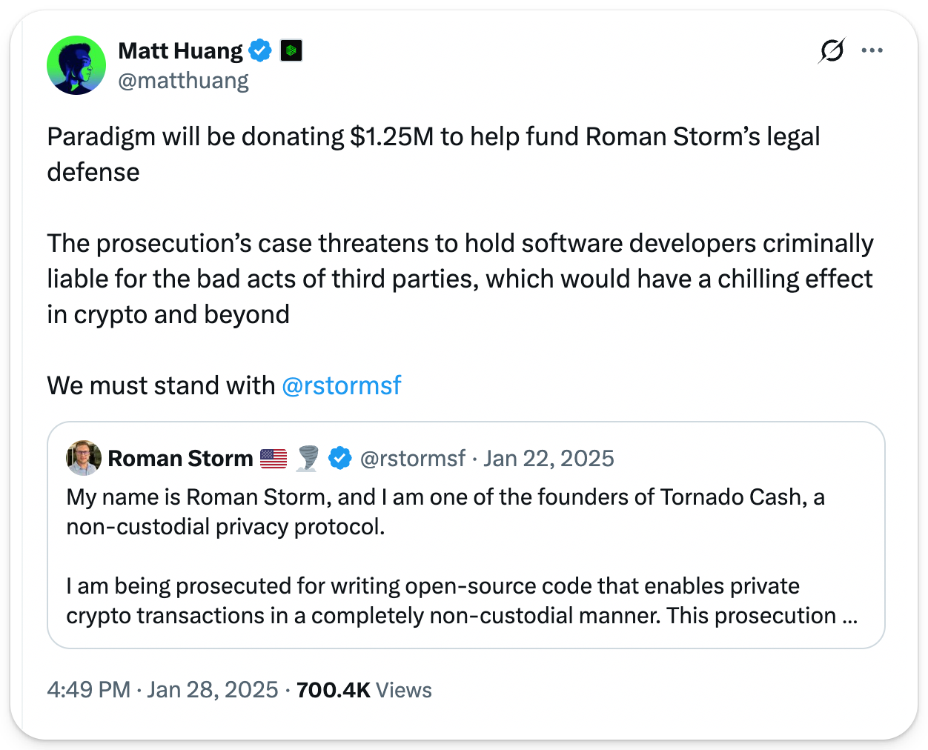This screenshot has height=750, width=928.
Task: Open the quoted post's Jan 22, 2025 date
Action: pyautogui.click(x=548, y=459)
